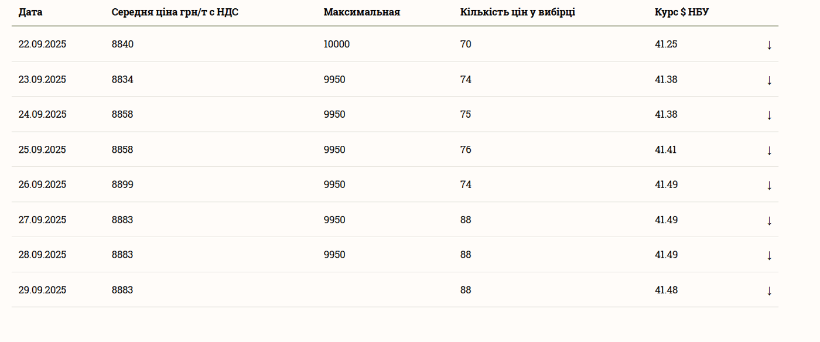This screenshot has height=342, width=820.
Task: Select the 29.09.2025 date cell
Action: (42, 290)
